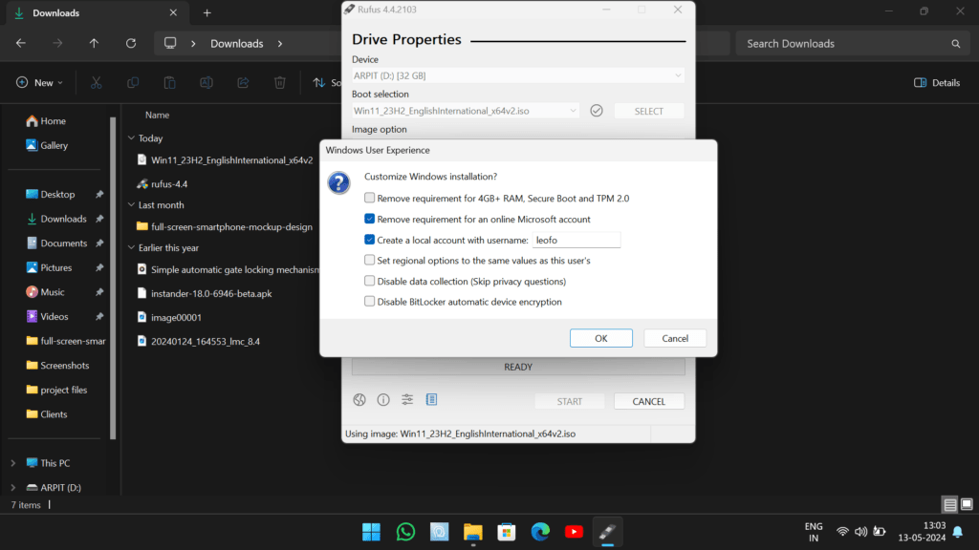This screenshot has height=550, width=979.
Task: Click the CANCEL button in Rufus
Action: [649, 401]
